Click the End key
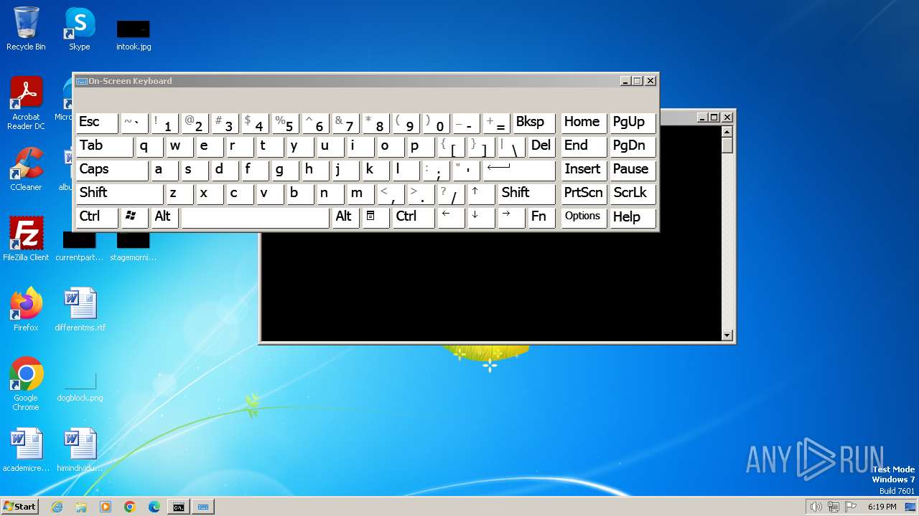The height and width of the screenshot is (516, 919). click(x=584, y=146)
